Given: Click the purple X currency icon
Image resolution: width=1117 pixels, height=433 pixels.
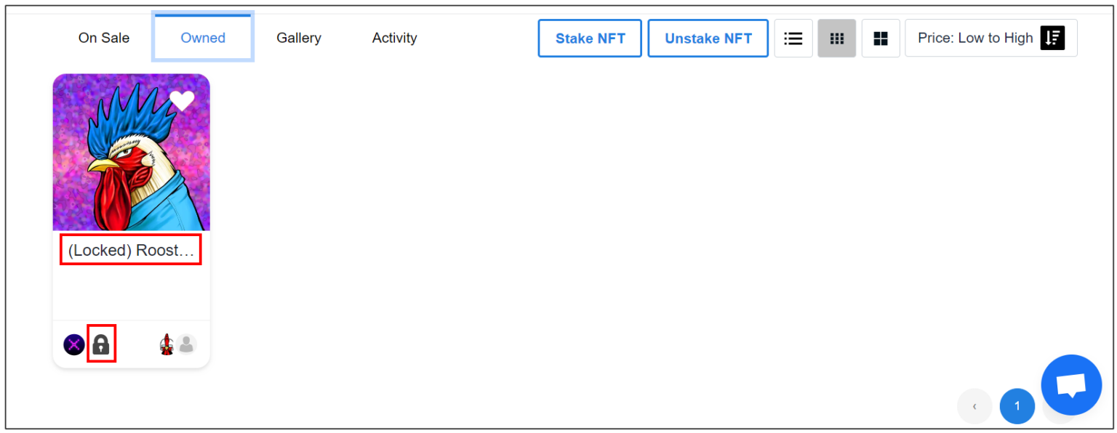Looking at the screenshot, I should click(73, 344).
